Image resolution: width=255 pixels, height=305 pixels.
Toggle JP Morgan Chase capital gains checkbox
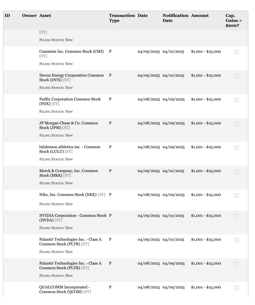pyautogui.click(x=236, y=124)
